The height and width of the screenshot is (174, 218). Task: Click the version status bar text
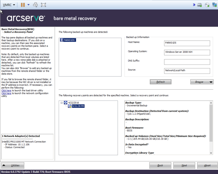pyautogui.click(x=36, y=172)
